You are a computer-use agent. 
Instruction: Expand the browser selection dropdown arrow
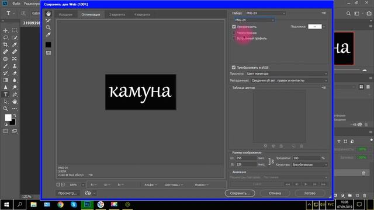click(95, 193)
